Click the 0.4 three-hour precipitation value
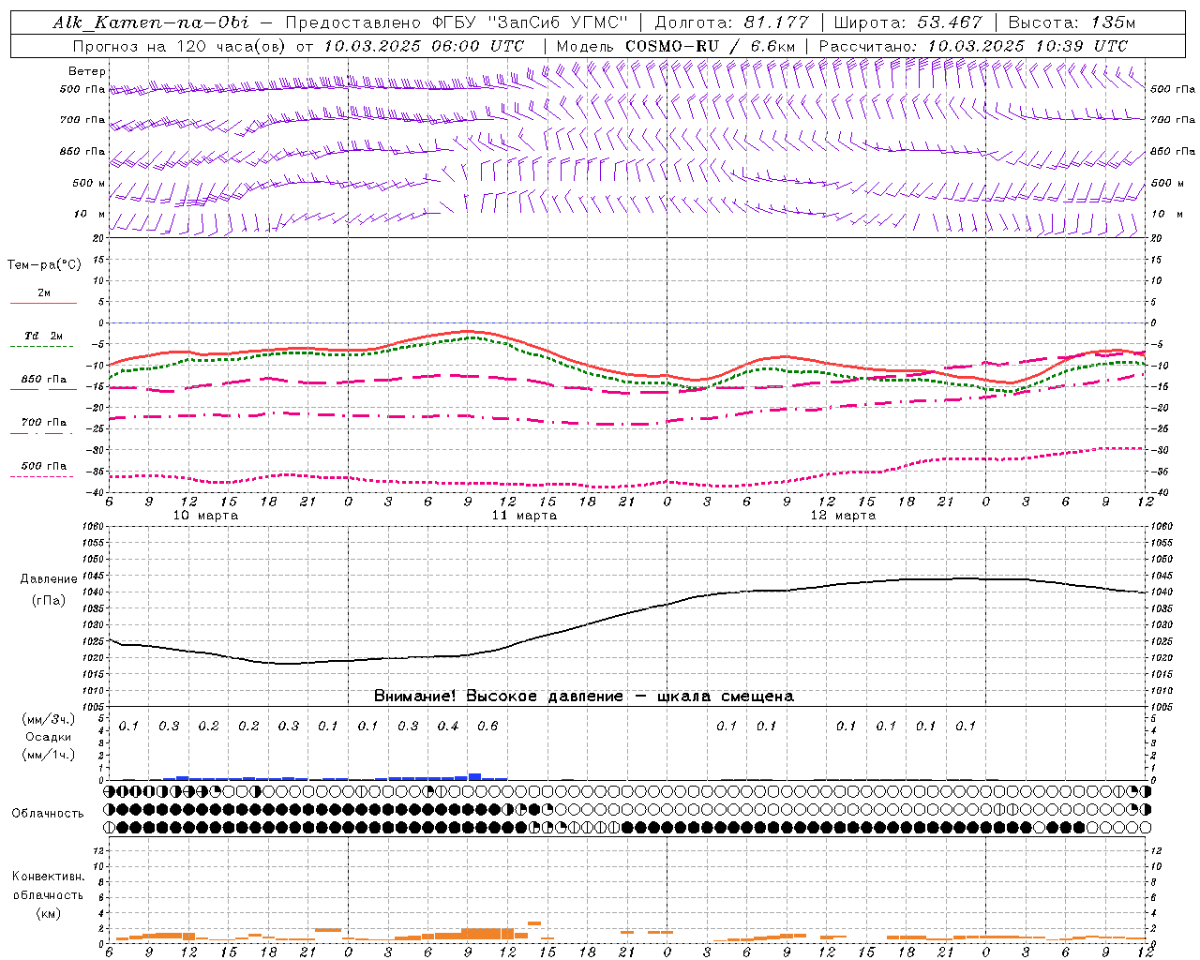 [x=448, y=726]
